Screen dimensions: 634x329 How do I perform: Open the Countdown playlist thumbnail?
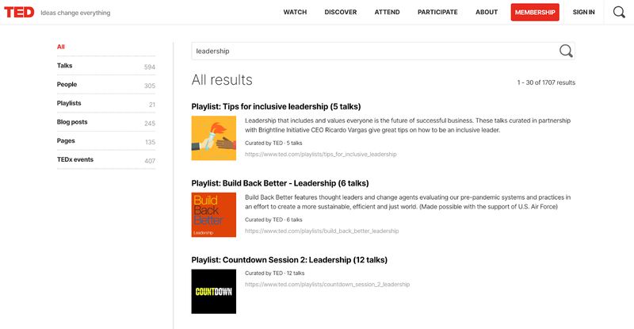click(x=214, y=291)
